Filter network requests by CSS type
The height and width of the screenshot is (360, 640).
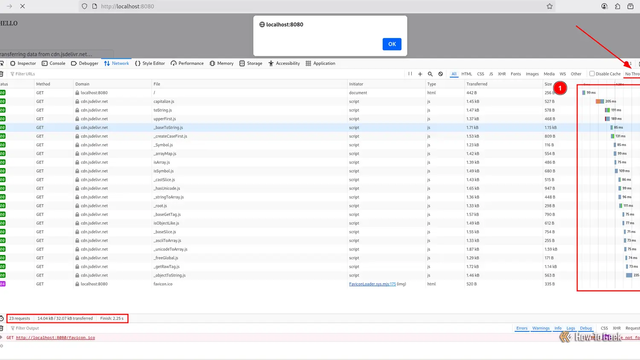[x=480, y=74]
